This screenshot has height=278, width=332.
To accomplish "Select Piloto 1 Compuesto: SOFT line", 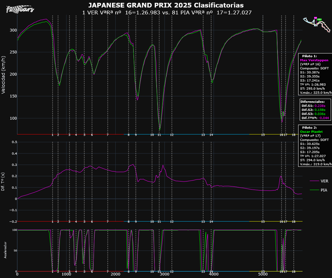I will pos(315,68).
